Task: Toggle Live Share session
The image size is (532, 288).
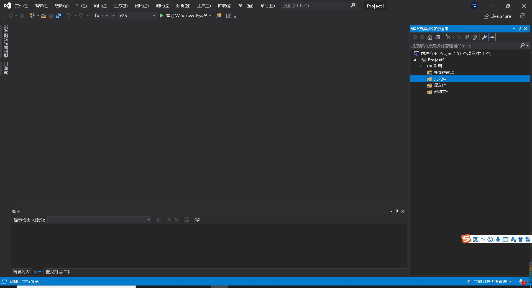Action: coord(497,16)
